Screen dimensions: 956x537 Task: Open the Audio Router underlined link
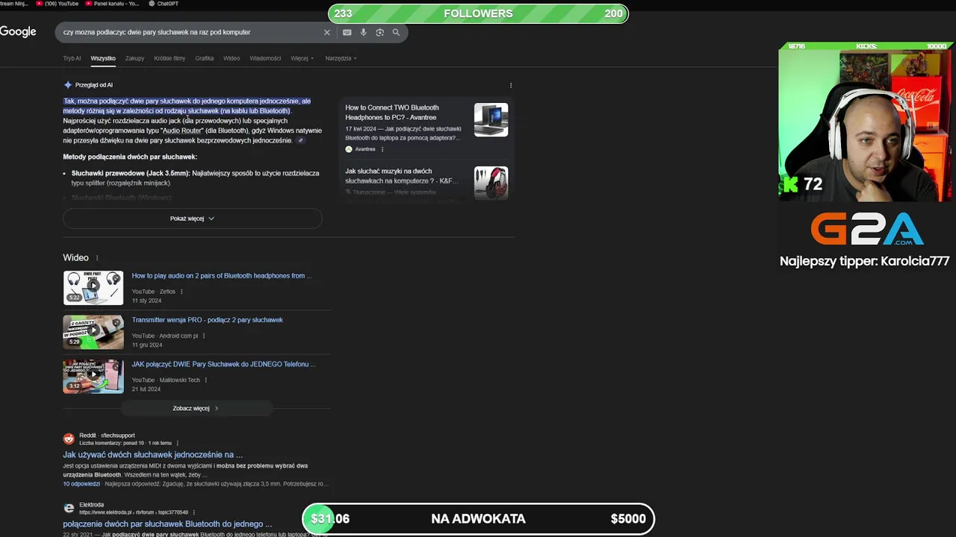click(x=182, y=131)
